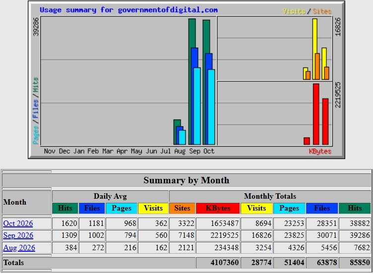Click Sep 2026 daily files value 1002
Image resolution: width=373 pixels, height=274 pixels.
click(96, 235)
